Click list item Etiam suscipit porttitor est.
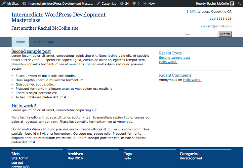The image size is (243, 168). [x=37, y=93]
